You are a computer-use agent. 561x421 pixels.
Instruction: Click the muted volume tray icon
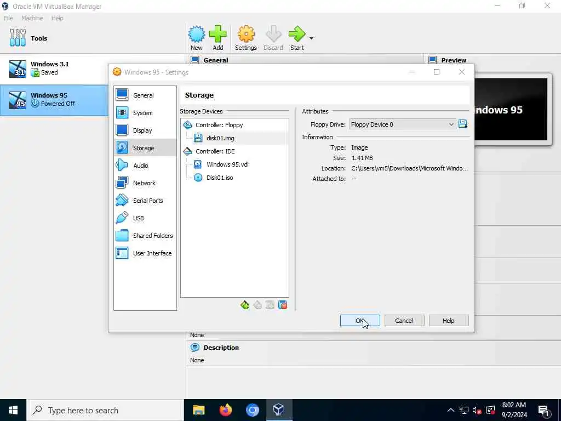477,410
